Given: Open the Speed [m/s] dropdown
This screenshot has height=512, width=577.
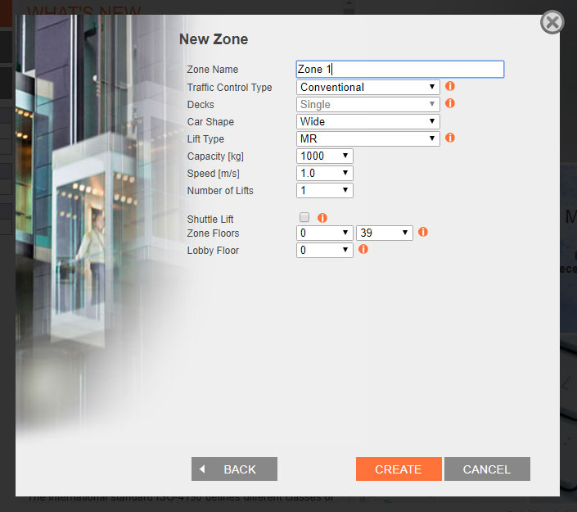Looking at the screenshot, I should tap(324, 173).
